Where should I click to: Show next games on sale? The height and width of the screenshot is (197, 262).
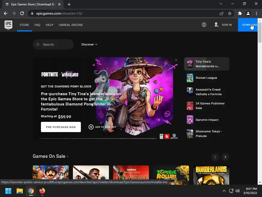point(225,157)
